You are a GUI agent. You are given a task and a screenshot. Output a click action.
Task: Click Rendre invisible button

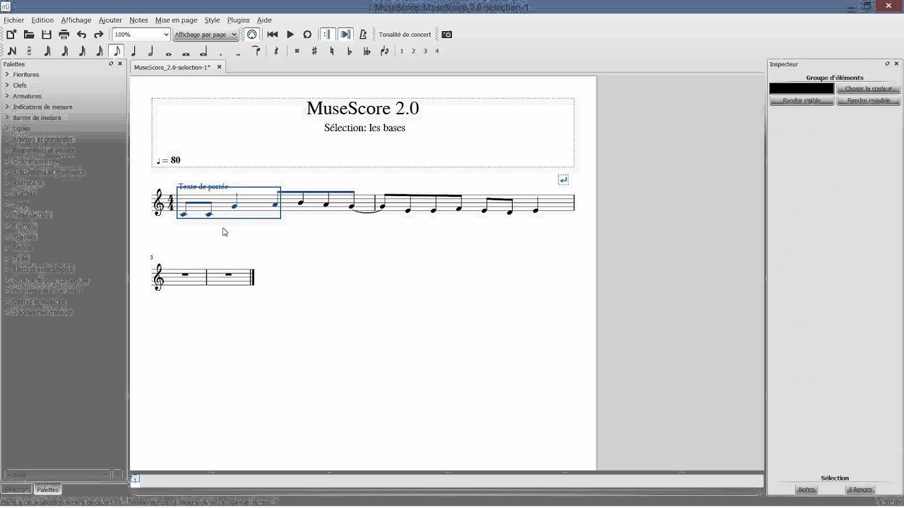click(868, 101)
